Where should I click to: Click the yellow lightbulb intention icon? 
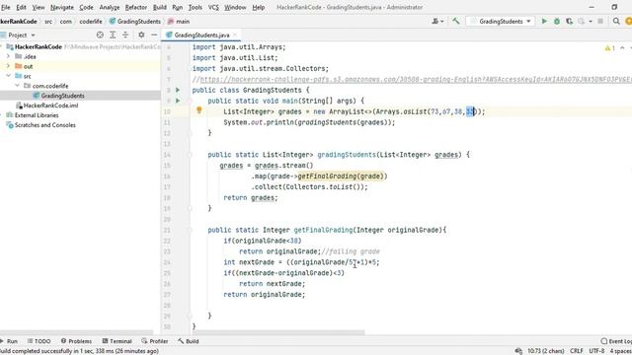[198, 109]
